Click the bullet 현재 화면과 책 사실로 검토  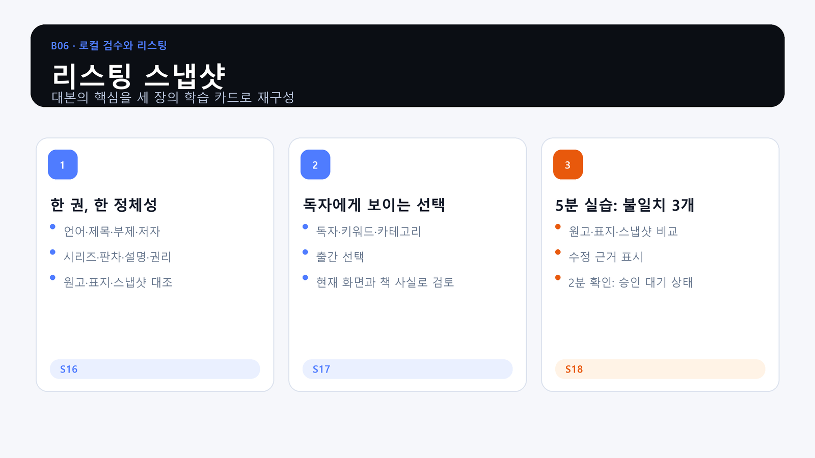coord(385,282)
